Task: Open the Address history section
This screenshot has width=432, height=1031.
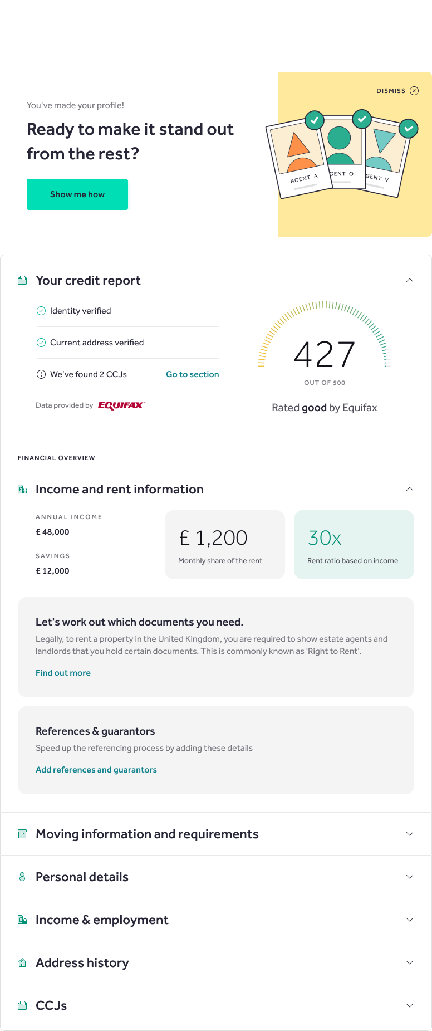Action: point(216,962)
